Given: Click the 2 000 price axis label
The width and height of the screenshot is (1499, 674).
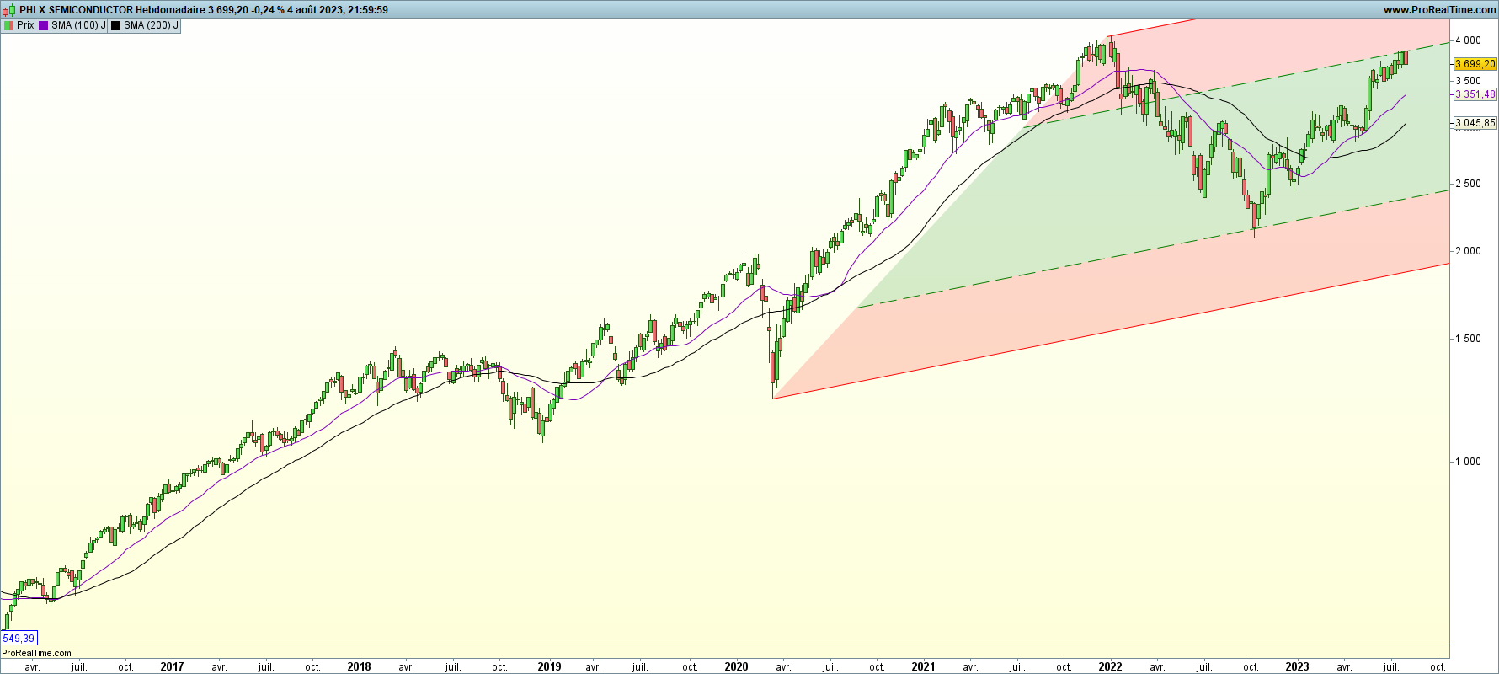Looking at the screenshot, I should (x=1468, y=251).
